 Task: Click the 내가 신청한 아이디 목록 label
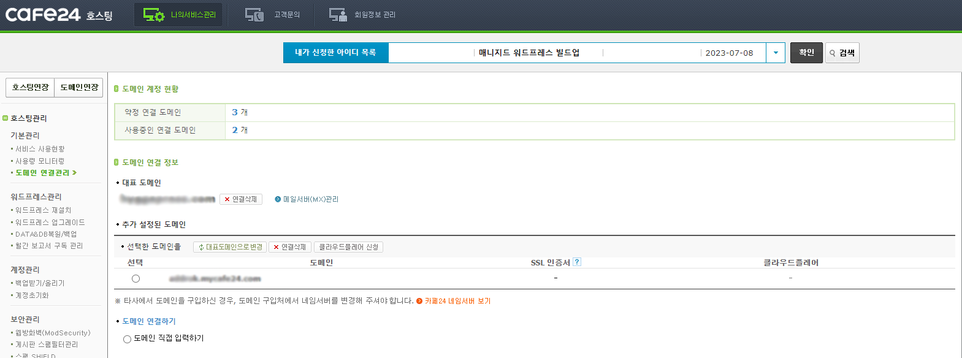click(x=335, y=53)
